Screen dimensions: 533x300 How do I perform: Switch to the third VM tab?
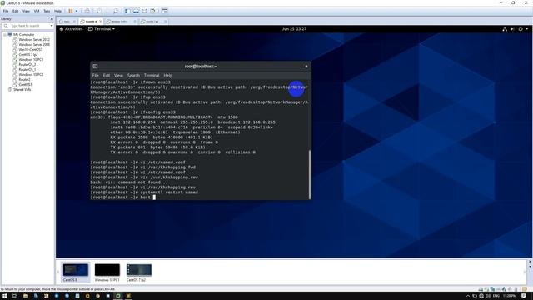[119, 21]
